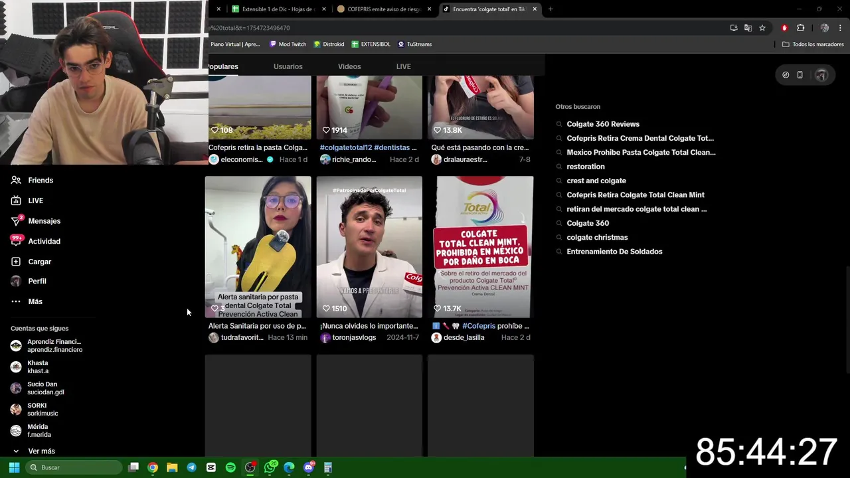Click #colgatetotal12 hashtag caption
850x478 pixels.
pyautogui.click(x=345, y=147)
